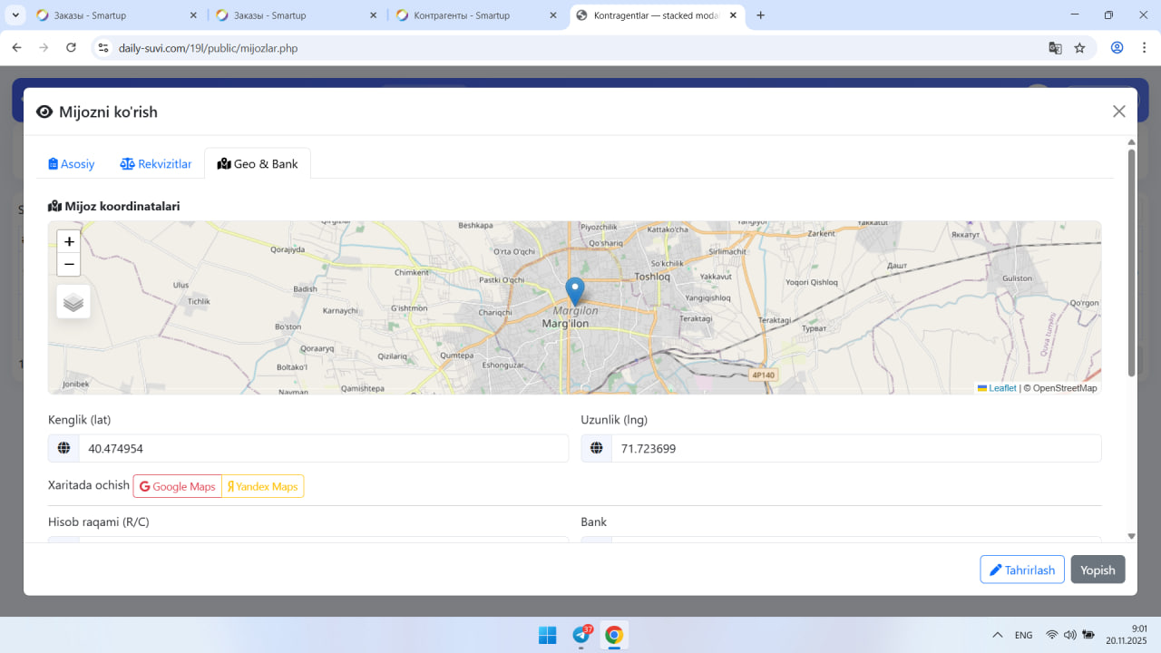Open the Windows Start menu
1161x653 pixels.
(x=547, y=635)
